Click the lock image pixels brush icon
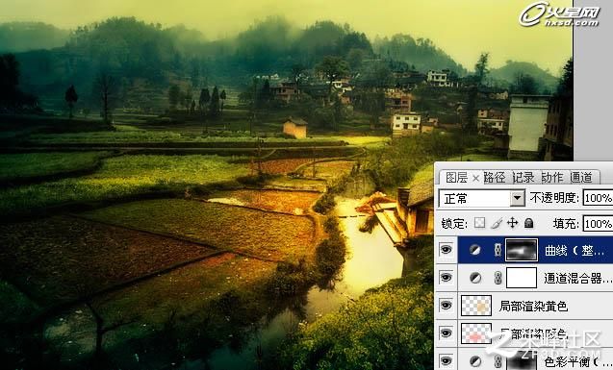The image size is (613, 370). click(497, 223)
